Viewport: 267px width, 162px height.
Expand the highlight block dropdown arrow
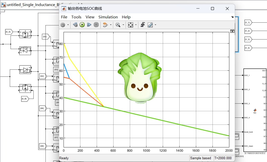(111, 25)
